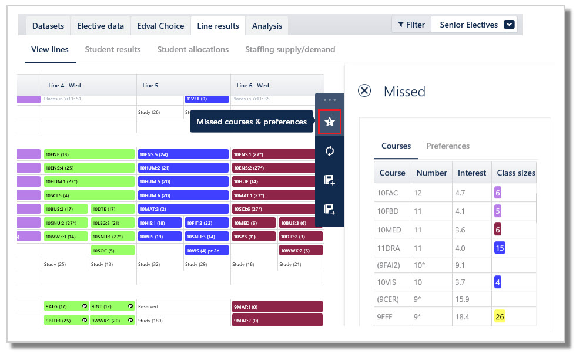Viewport: 576px width, 354px height.
Task: Click the yellow 26 class size swatch
Action: tap(500, 316)
